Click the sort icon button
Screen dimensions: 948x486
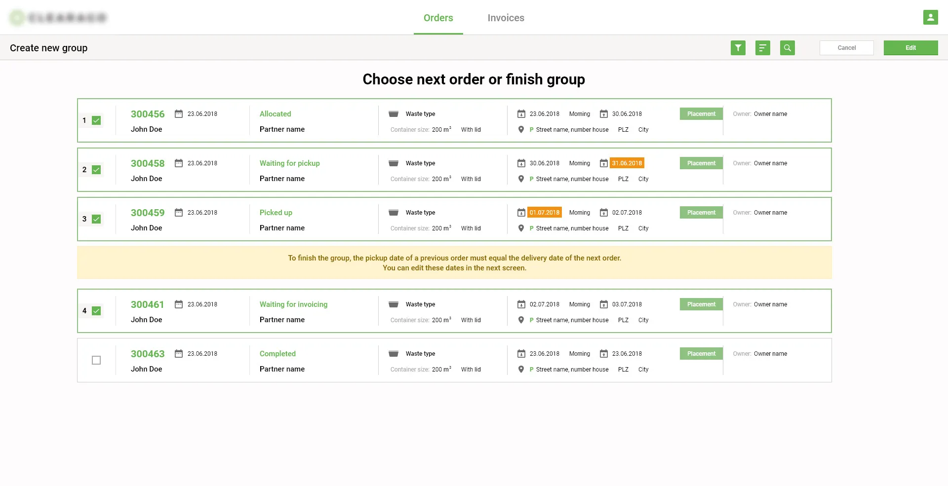pos(762,48)
